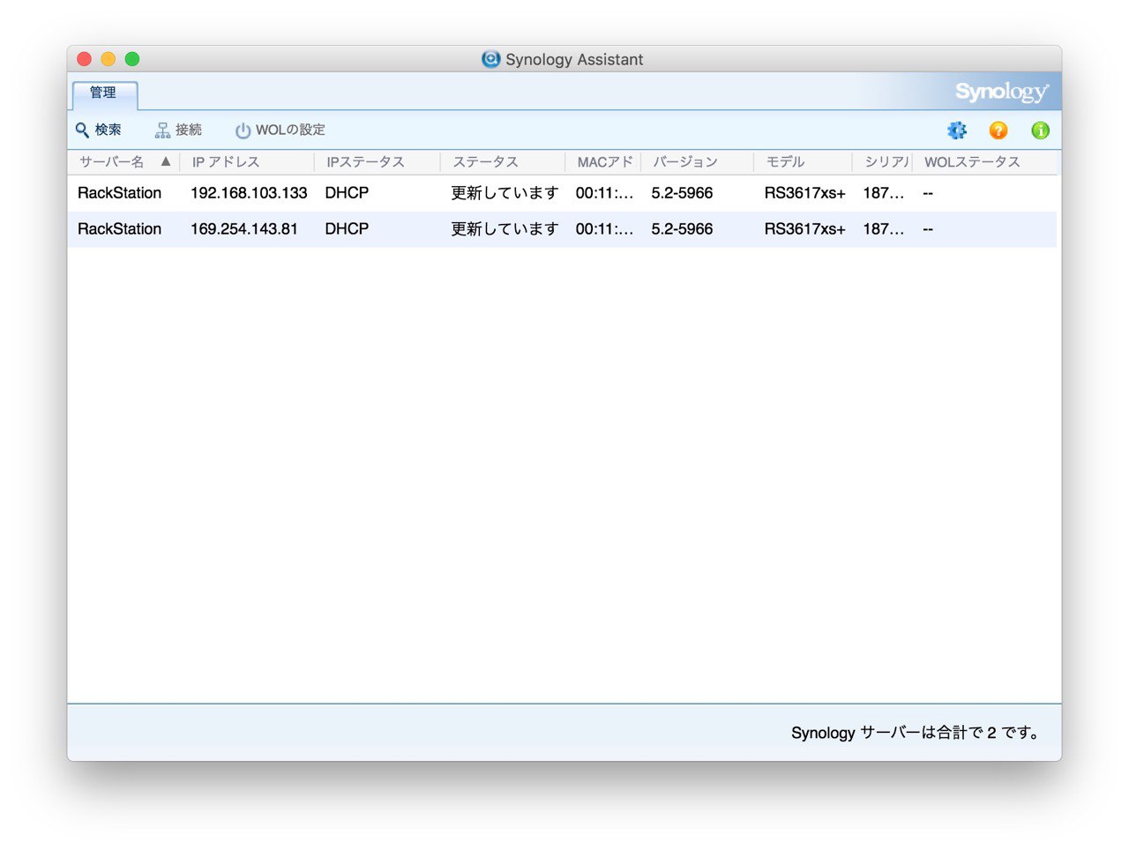
Task: Click the serial number in the 192.168.103.133 row
Action: 883,193
